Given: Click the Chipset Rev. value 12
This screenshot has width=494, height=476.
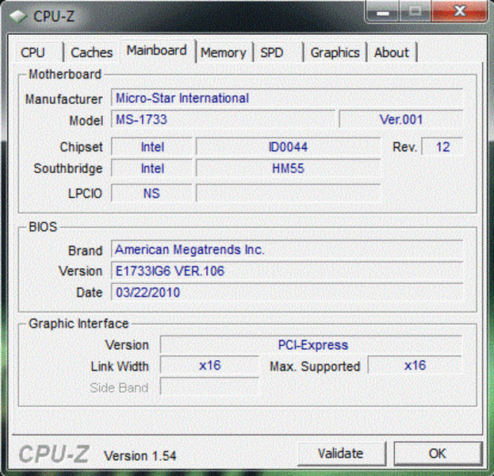Looking at the screenshot, I should (442, 147).
